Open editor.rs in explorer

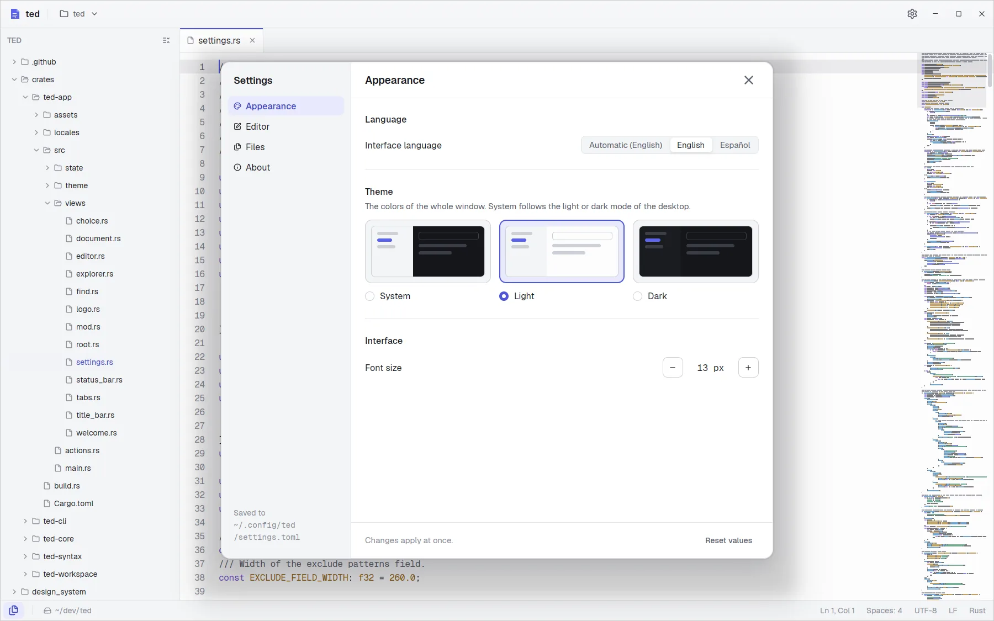point(90,256)
